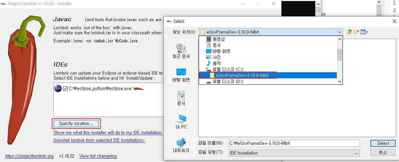Image resolution: width=399 pixels, height=162 pixels.
Task: Open 문서 shortcut in places sidebar
Action: [181, 98]
